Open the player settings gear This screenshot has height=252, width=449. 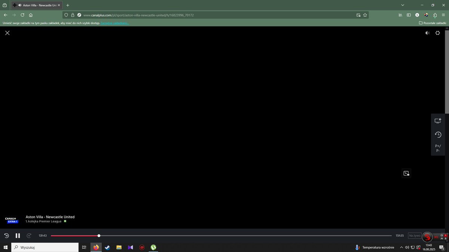click(x=438, y=33)
